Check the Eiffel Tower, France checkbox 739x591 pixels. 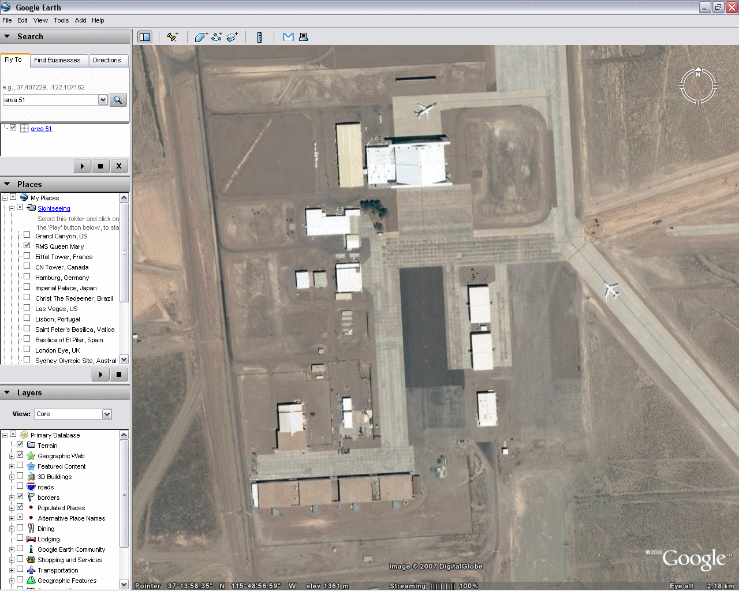pyautogui.click(x=27, y=256)
